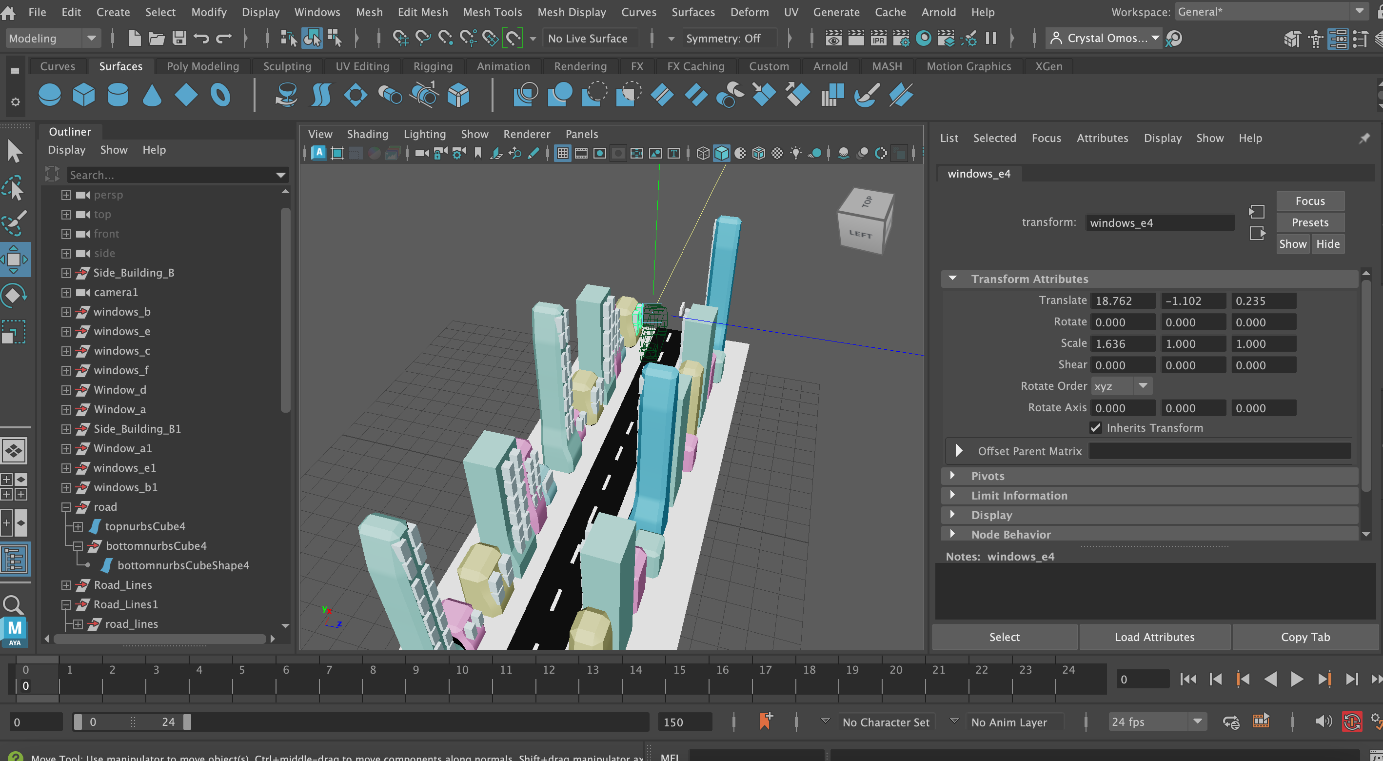Click the Revolve surface shelf icon
Screen dimensions: 1383x761
pyautogui.click(x=286, y=95)
